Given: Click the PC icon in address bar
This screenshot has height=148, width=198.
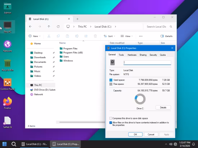Looking at the screenshot, I should click(68, 27).
